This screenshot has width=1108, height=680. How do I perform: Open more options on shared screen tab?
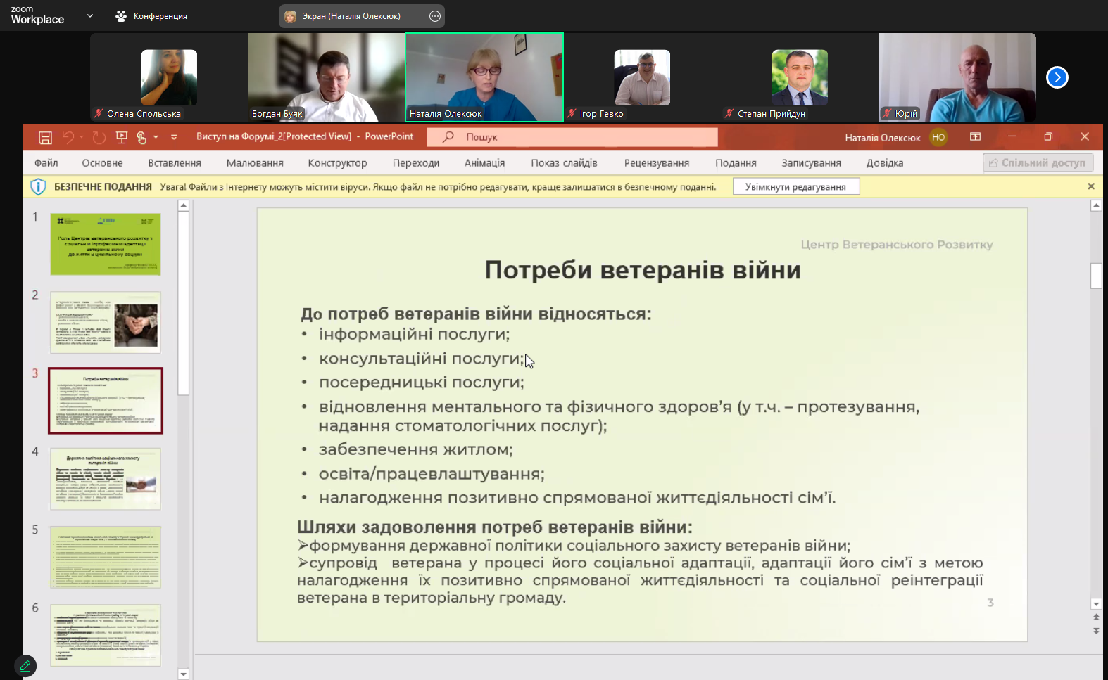(x=435, y=15)
